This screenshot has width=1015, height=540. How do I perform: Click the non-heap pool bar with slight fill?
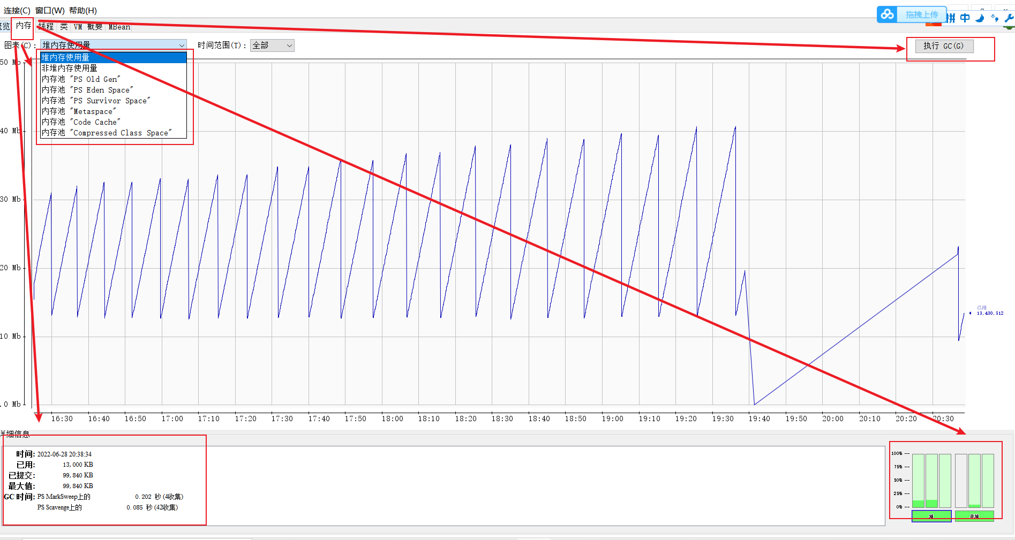click(974, 481)
